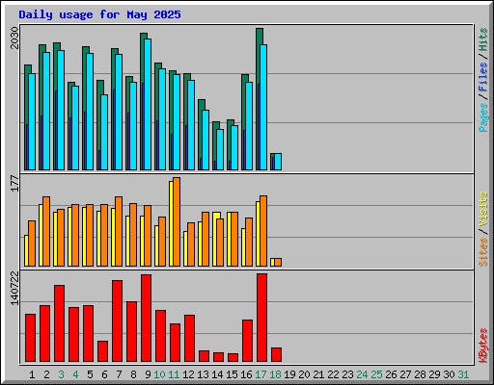Click day label 28 on the axis

(420, 374)
